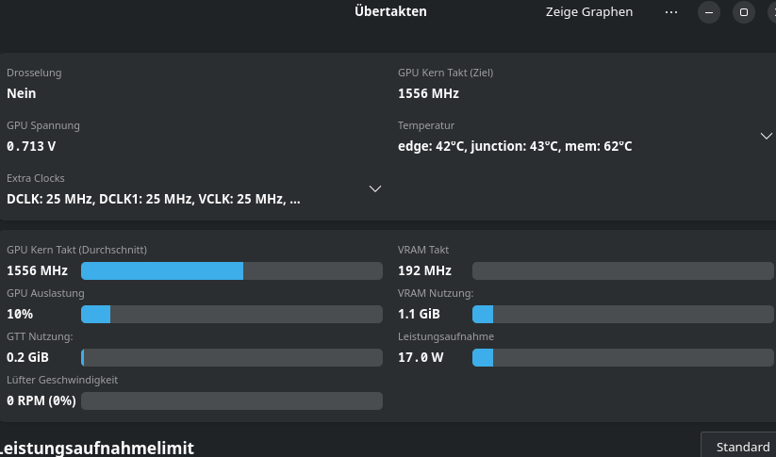Minimize the window
This screenshot has width=776, height=457.
coord(709,12)
